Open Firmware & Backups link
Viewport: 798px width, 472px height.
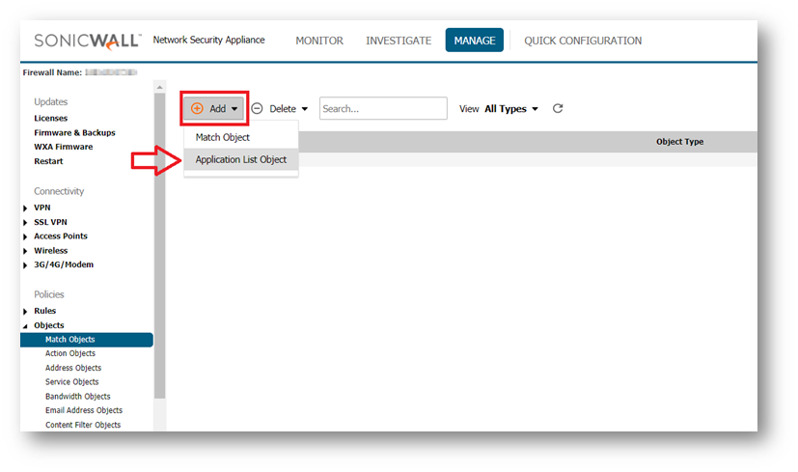pyautogui.click(x=74, y=132)
